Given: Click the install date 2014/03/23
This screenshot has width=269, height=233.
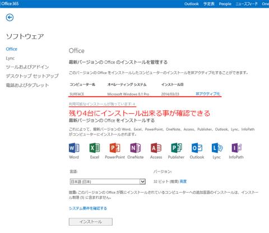Looking at the screenshot, I should pos(170,94).
